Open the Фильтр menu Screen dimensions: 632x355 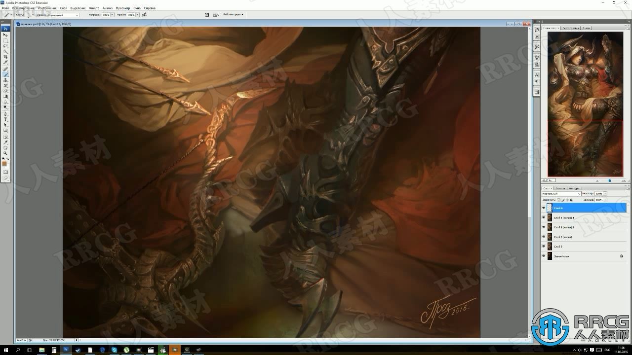(94, 8)
